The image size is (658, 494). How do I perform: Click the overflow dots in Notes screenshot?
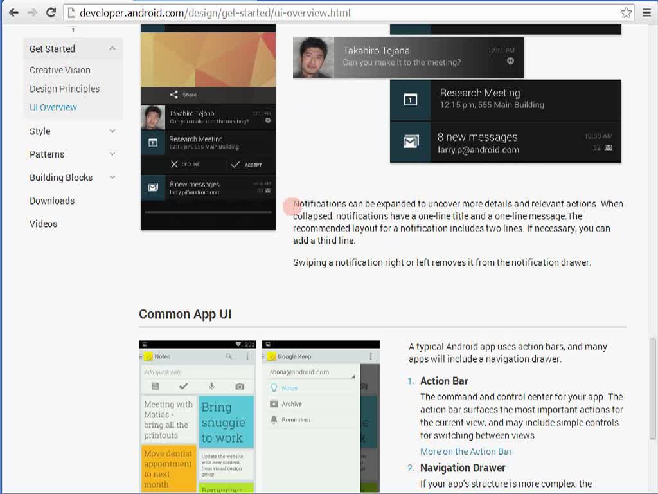[x=247, y=356]
